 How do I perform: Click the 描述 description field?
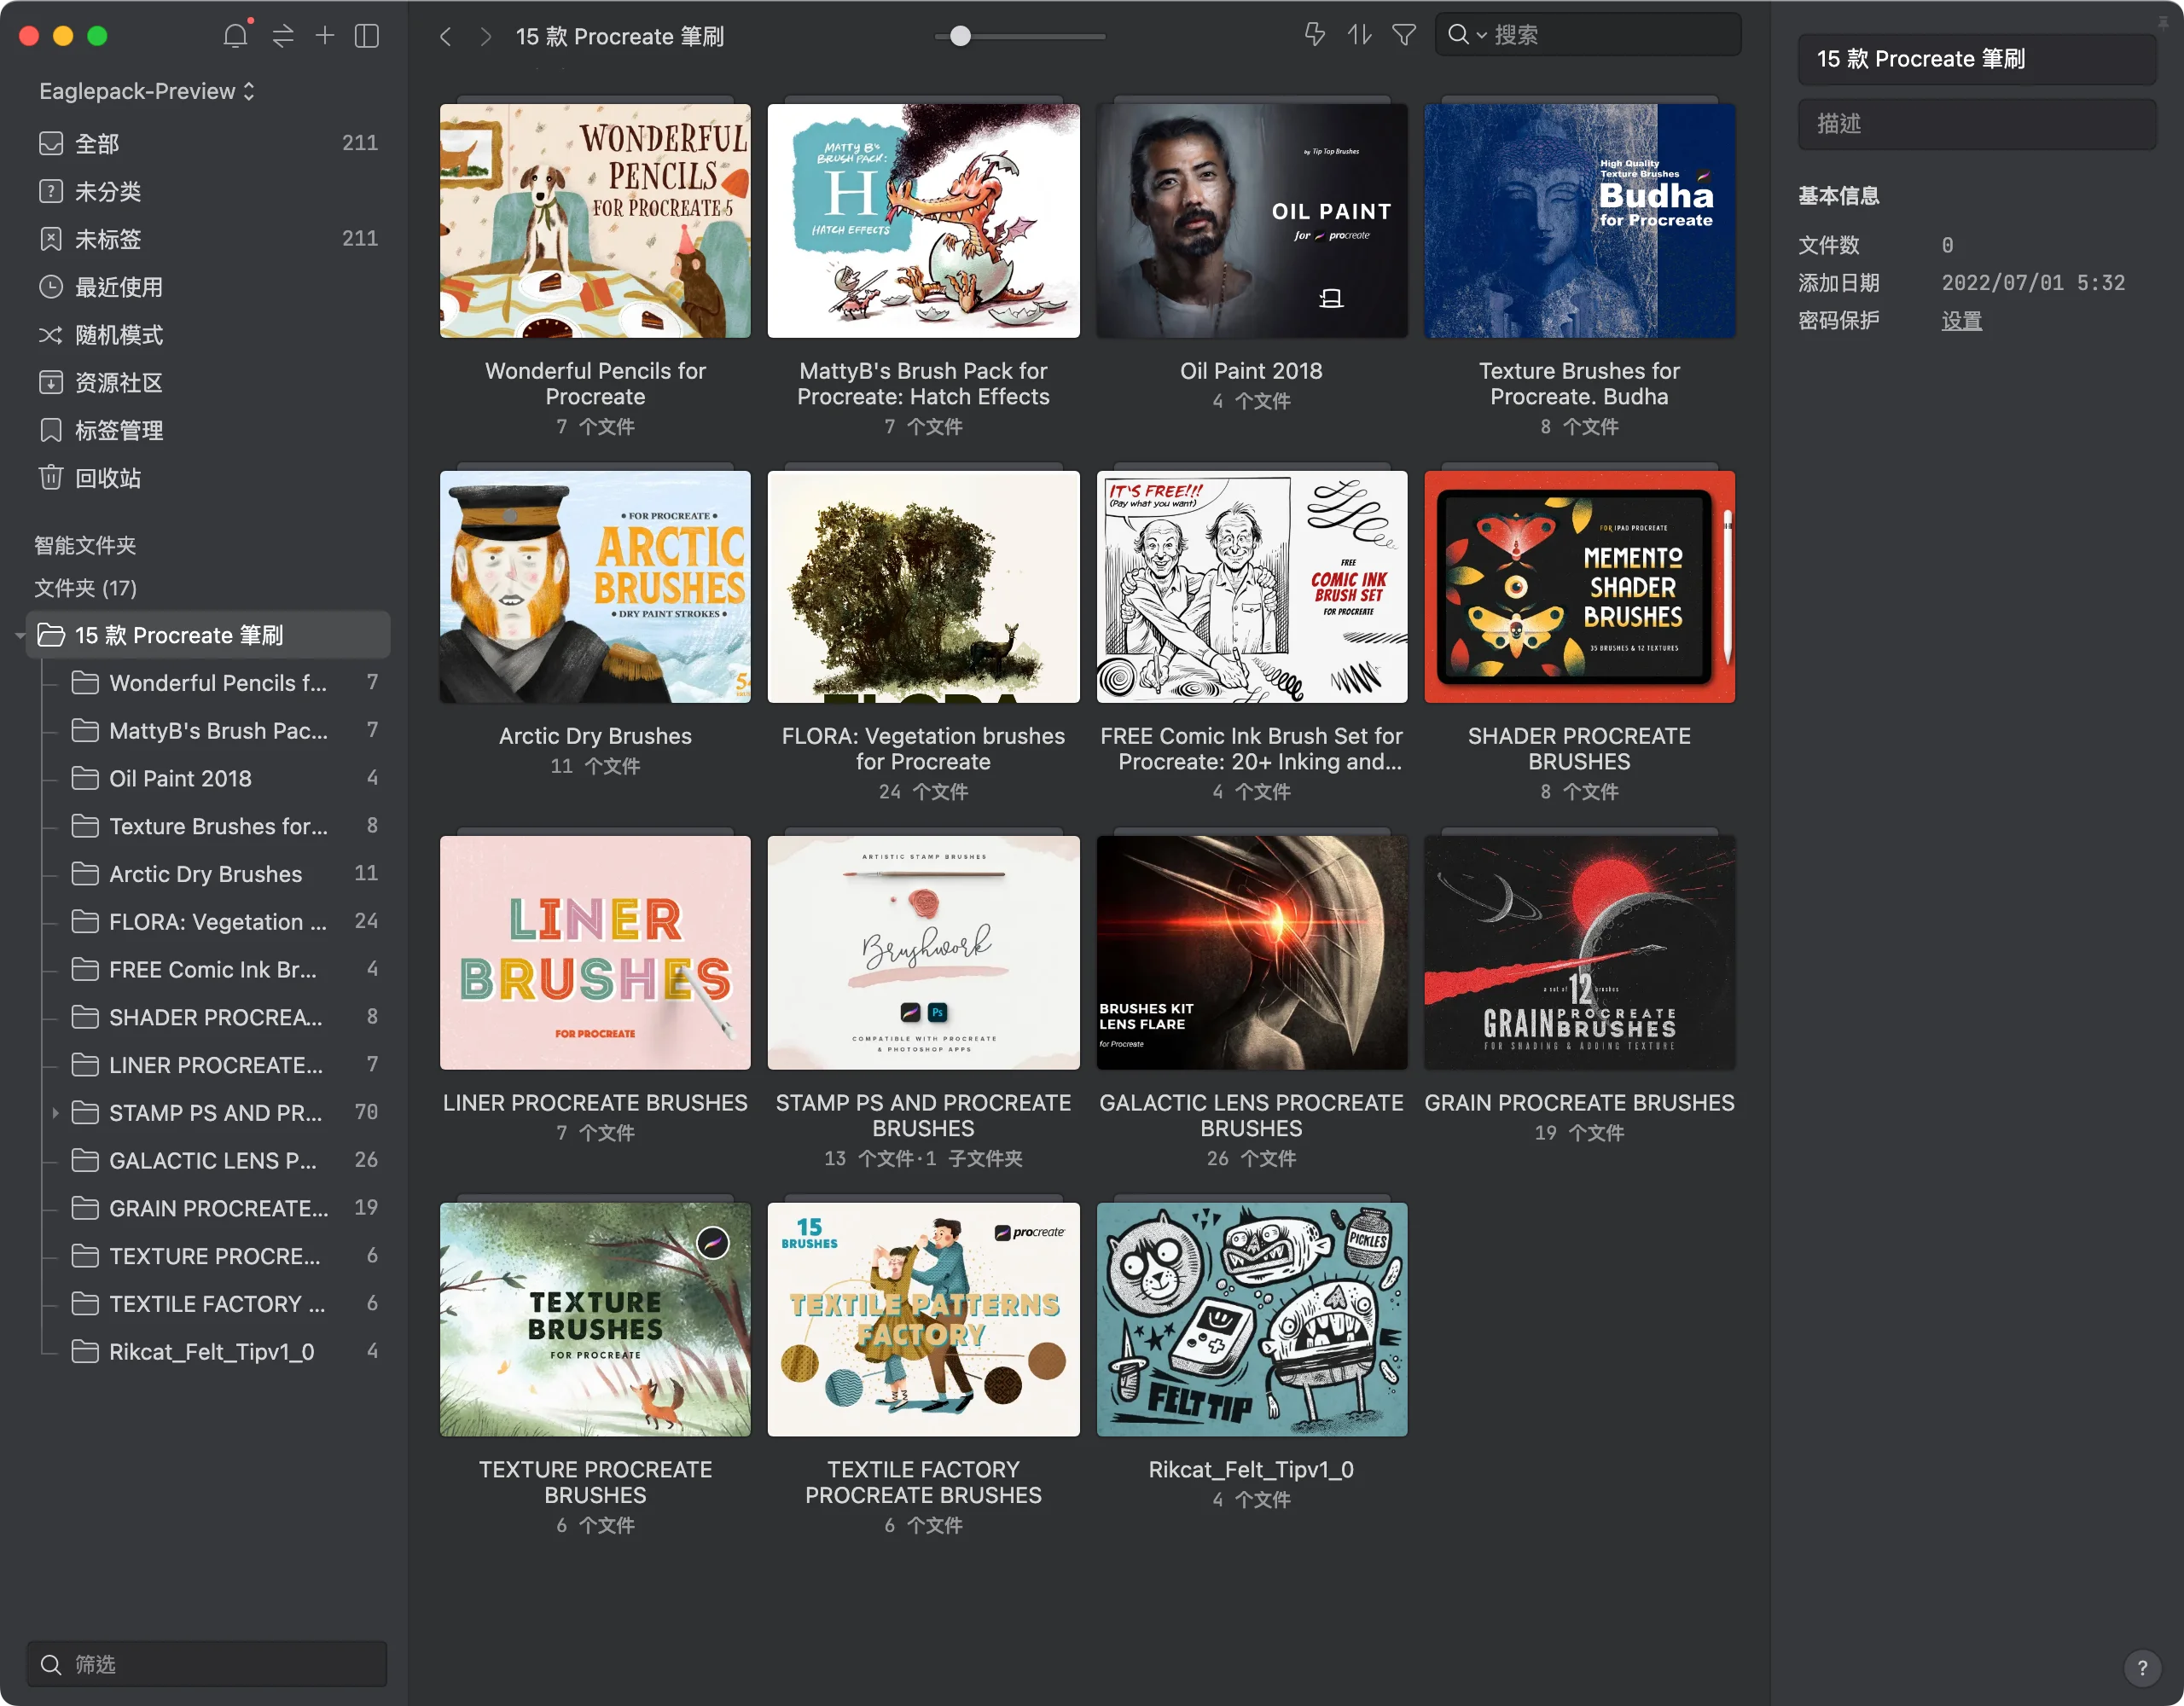point(1976,124)
